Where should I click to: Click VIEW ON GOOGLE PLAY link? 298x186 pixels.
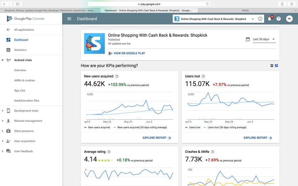point(129,53)
